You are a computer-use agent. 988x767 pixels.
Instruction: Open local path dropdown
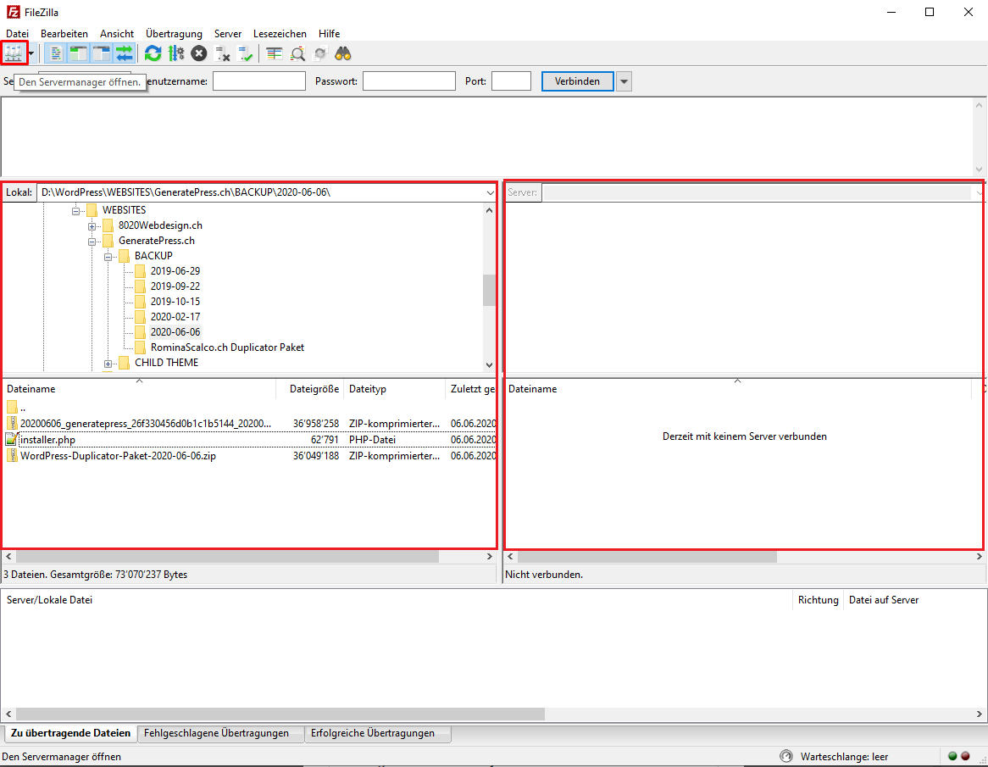click(x=491, y=193)
